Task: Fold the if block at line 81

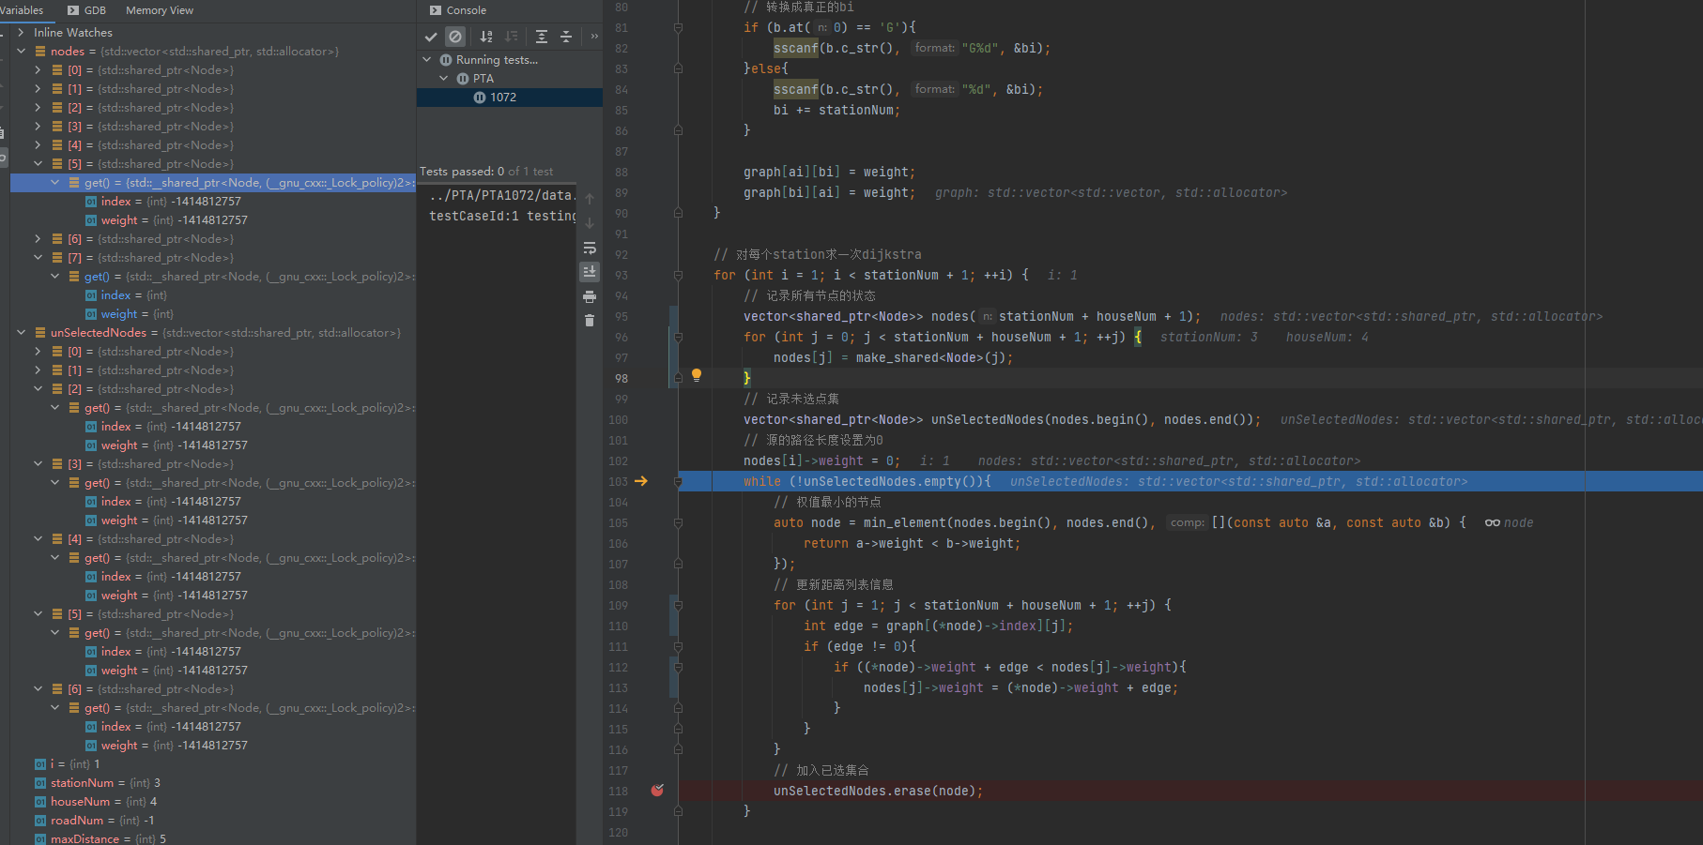Action: [x=678, y=27]
